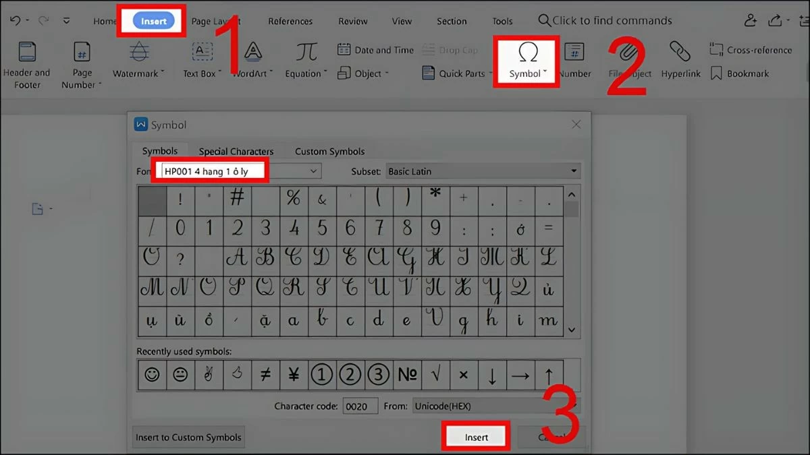Open the Symbols tab in dialog
The image size is (810, 455).
click(x=160, y=151)
